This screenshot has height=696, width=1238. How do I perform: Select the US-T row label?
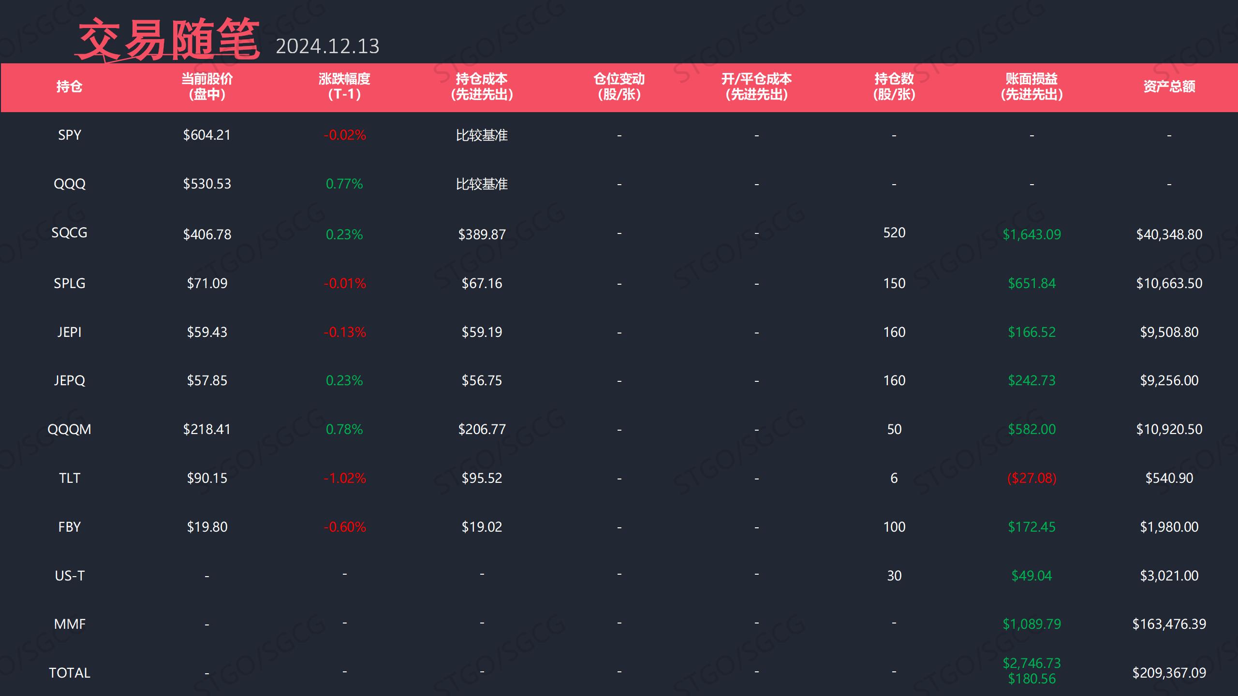tap(69, 576)
